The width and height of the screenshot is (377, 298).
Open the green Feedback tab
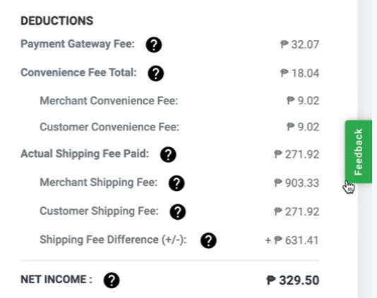coord(359,151)
